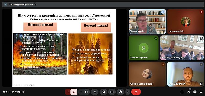Expand the audio settings chevron beside microphone

[x=68, y=92]
